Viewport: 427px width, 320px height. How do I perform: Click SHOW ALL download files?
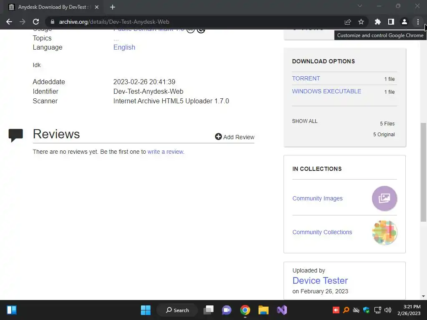point(305,121)
